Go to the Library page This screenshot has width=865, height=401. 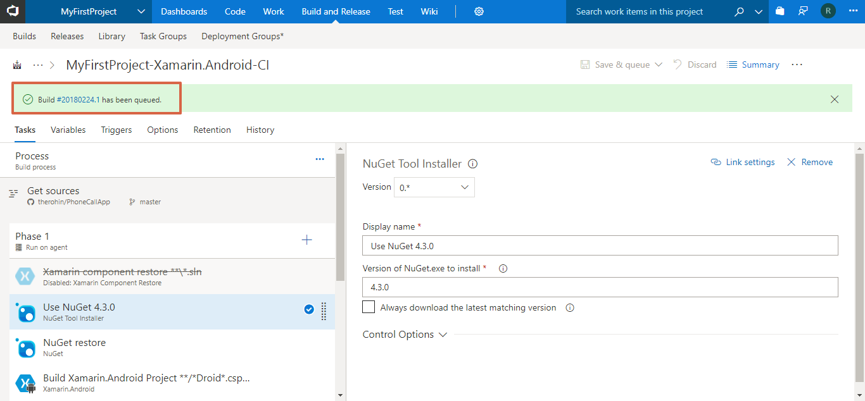(111, 36)
